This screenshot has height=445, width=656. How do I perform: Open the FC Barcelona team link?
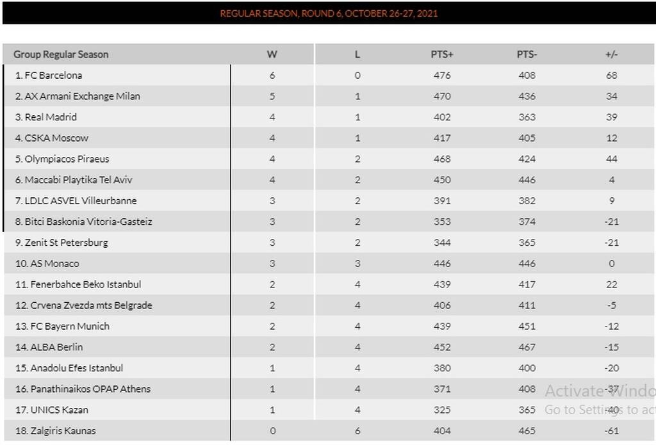click(53, 76)
